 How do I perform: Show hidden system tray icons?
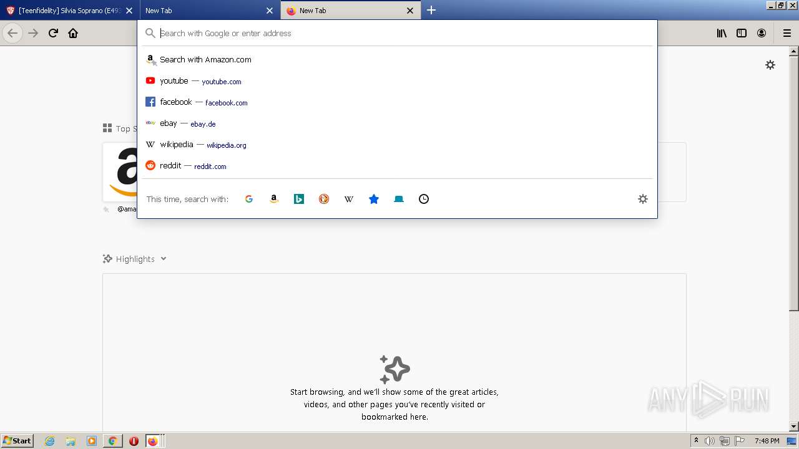tap(696, 441)
